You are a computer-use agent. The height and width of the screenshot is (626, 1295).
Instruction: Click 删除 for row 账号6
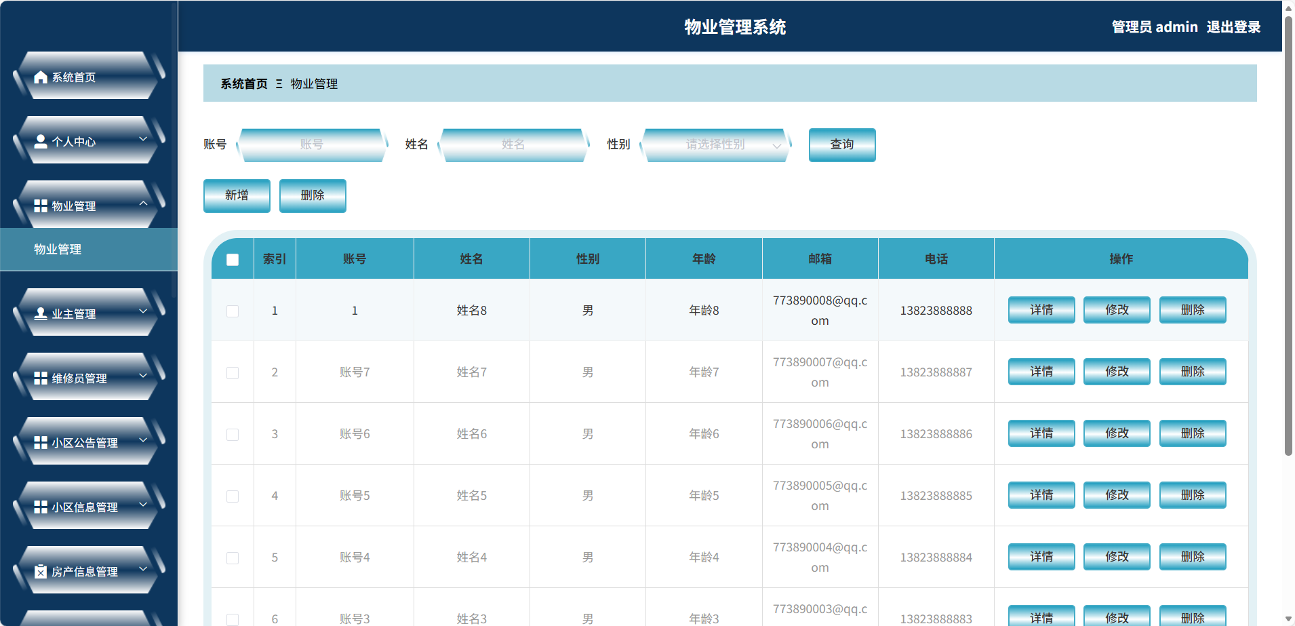coord(1193,433)
